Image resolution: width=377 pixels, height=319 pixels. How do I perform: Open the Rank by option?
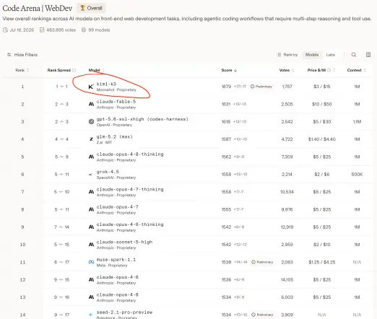(287, 55)
